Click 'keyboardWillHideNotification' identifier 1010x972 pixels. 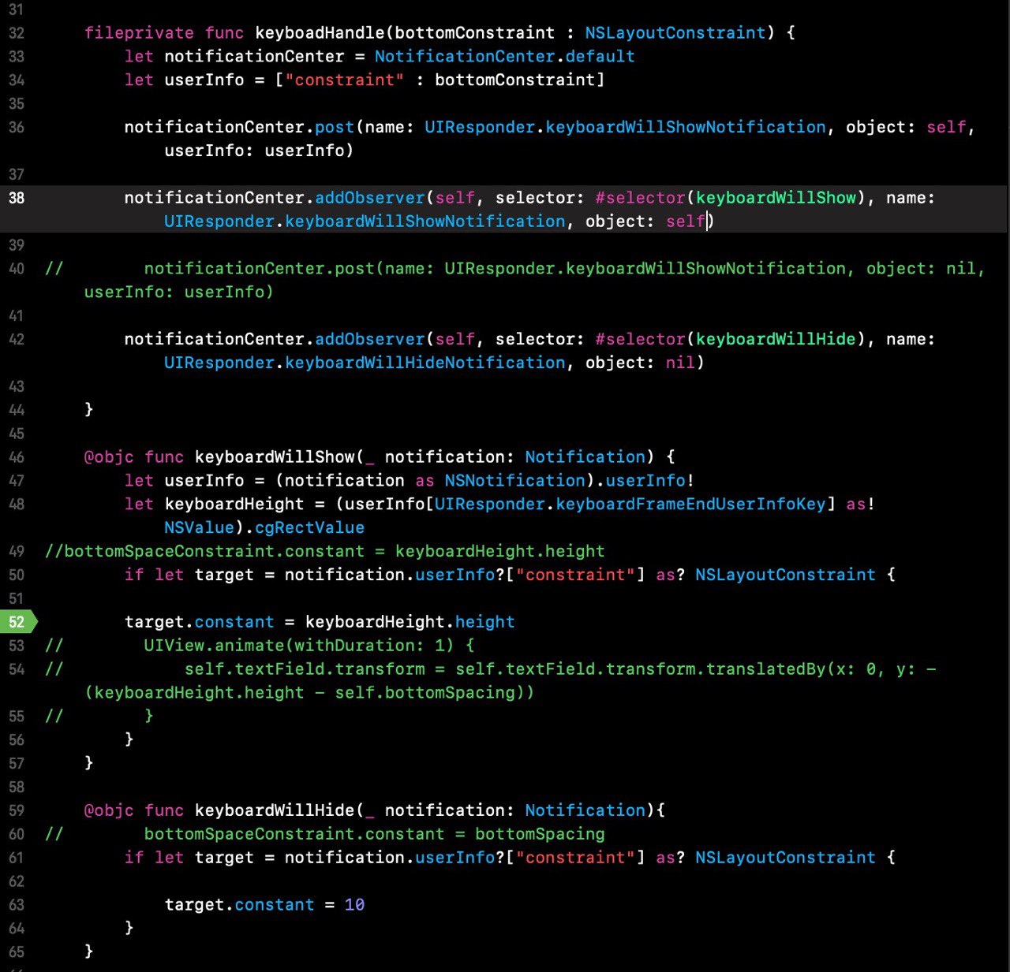tap(425, 363)
